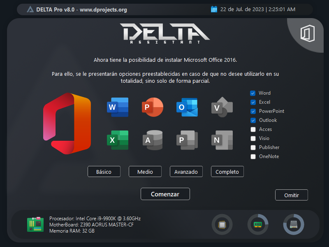Click the PowerPoint application icon
The height and width of the screenshot is (247, 329).
pyautogui.click(x=152, y=107)
